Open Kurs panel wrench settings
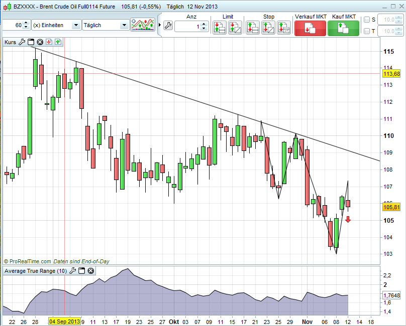406x326 pixels. tap(22, 42)
